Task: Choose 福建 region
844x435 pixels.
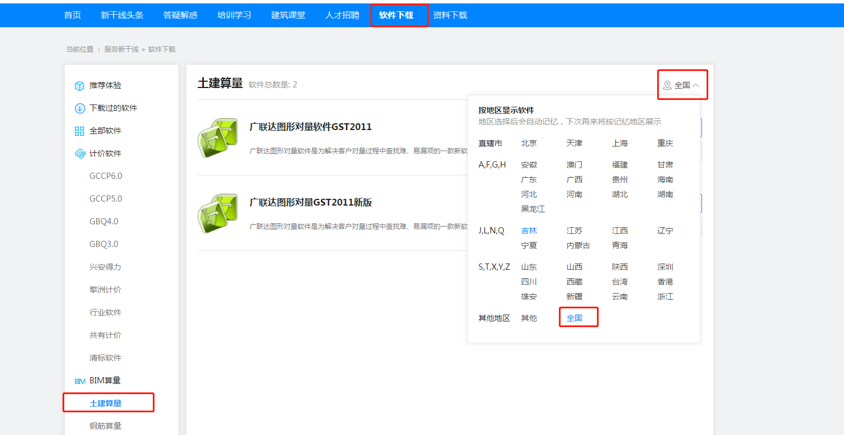Action: [620, 165]
